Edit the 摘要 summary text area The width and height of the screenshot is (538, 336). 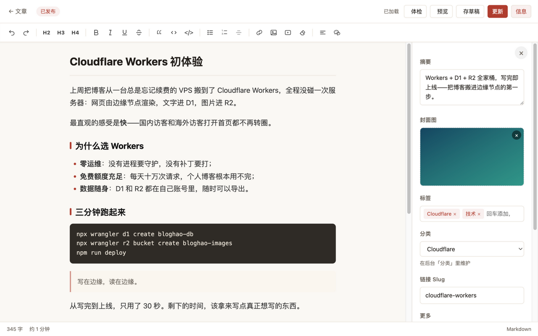tap(472, 87)
